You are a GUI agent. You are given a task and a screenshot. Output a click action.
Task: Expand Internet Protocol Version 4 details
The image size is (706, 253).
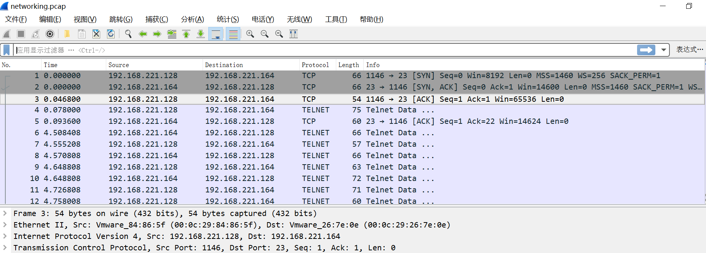pyautogui.click(x=5, y=236)
